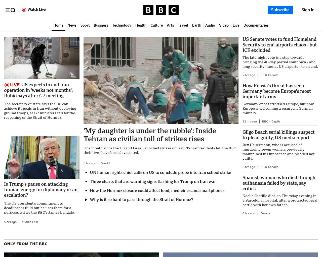Click the Middle East category tag

click(30, 222)
